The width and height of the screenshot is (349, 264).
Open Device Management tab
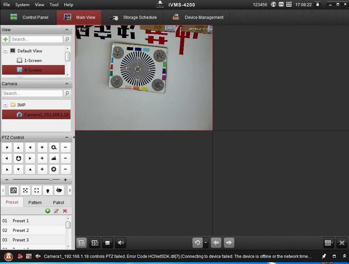[x=198, y=17]
